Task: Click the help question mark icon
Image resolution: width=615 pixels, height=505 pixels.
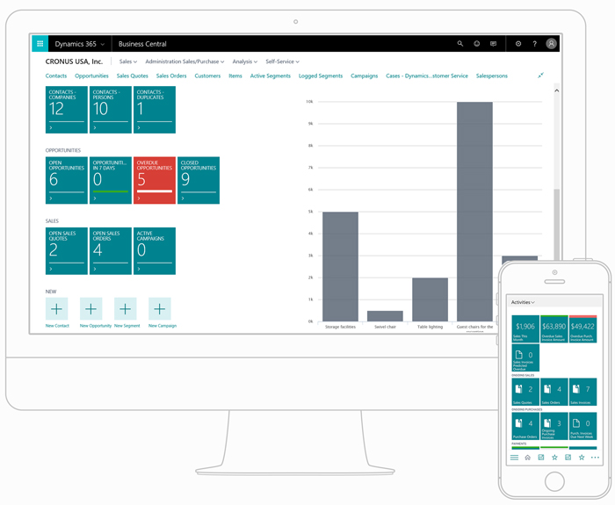Action: (534, 44)
